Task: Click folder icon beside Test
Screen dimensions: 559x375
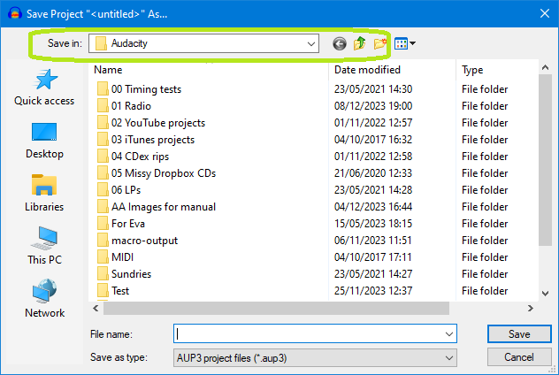Action: point(103,290)
